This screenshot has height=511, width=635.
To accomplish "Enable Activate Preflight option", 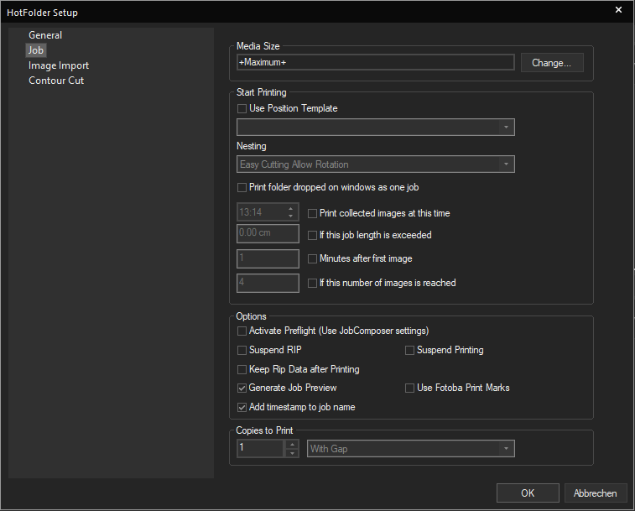I will pyautogui.click(x=242, y=331).
